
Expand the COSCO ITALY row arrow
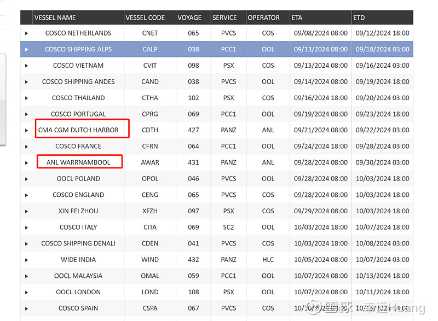coord(26,227)
